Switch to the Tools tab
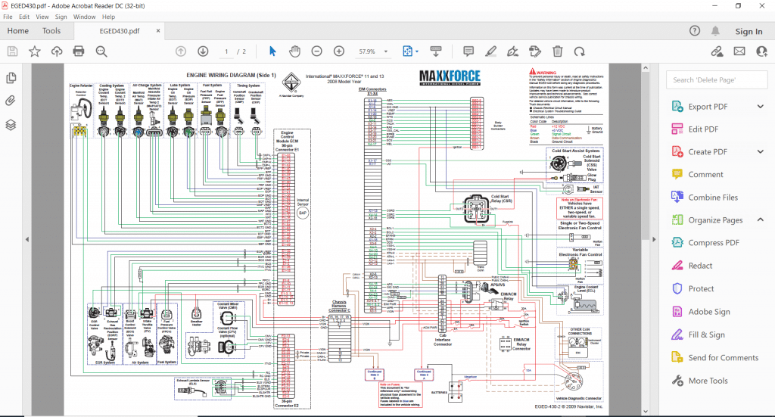Viewport: 775px width, 417px height. (51, 30)
